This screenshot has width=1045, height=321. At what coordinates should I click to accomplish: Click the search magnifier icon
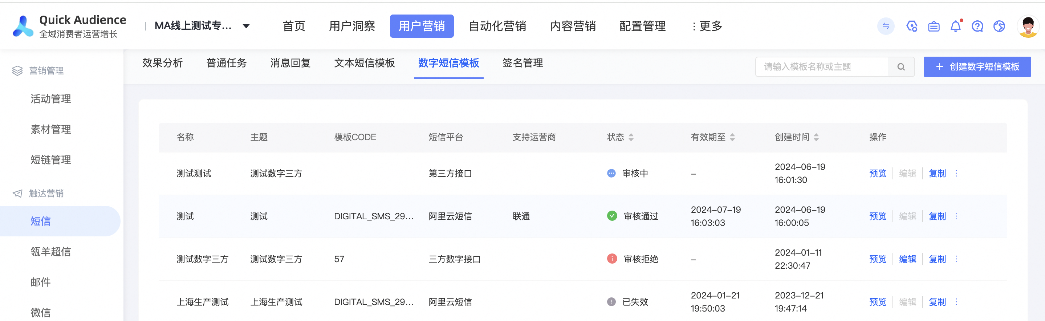click(x=901, y=67)
